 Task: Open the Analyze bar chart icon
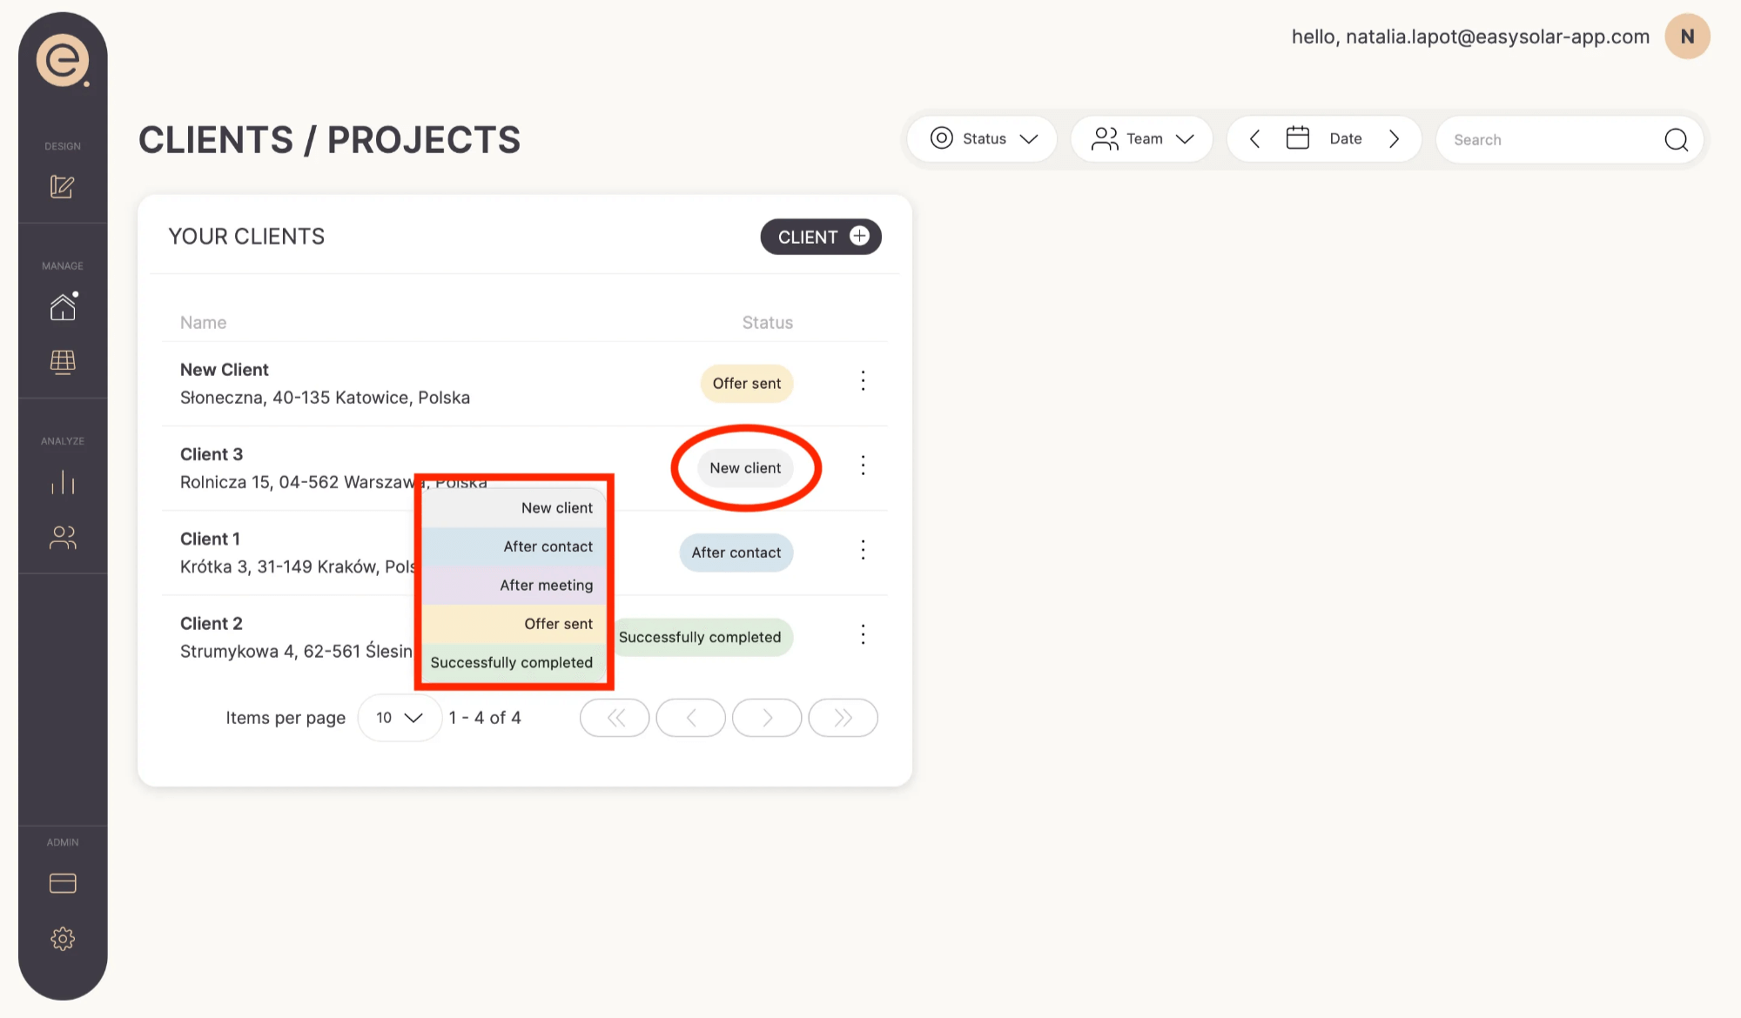61,482
